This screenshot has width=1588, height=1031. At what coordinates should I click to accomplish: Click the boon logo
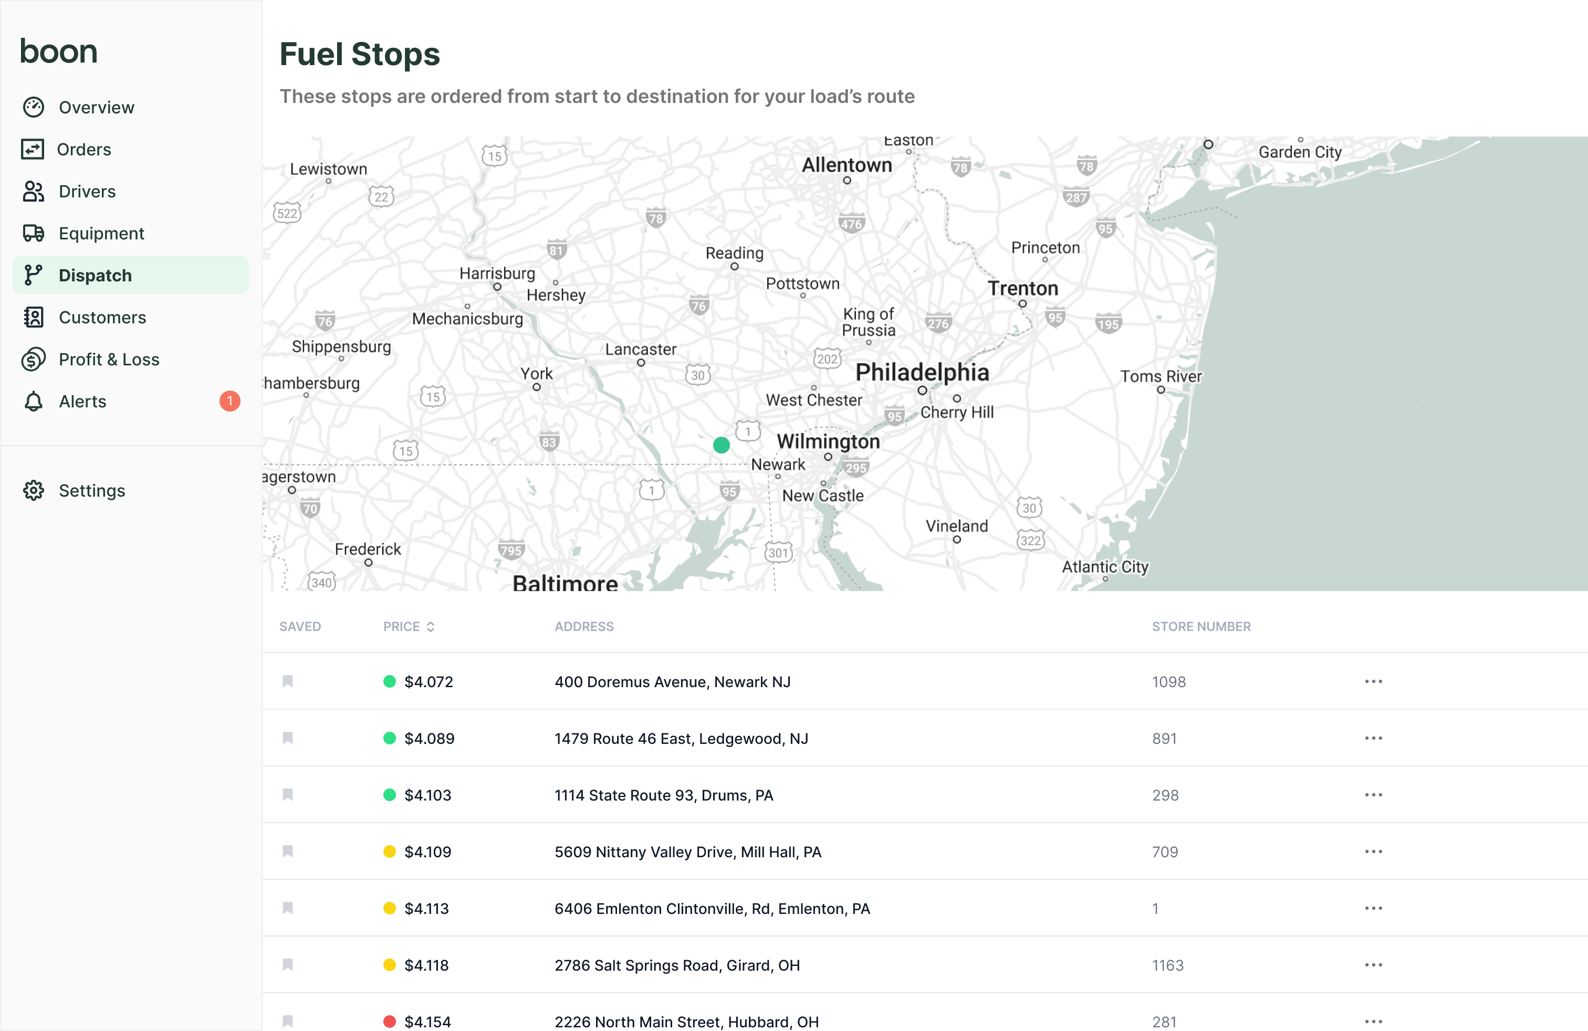(59, 52)
